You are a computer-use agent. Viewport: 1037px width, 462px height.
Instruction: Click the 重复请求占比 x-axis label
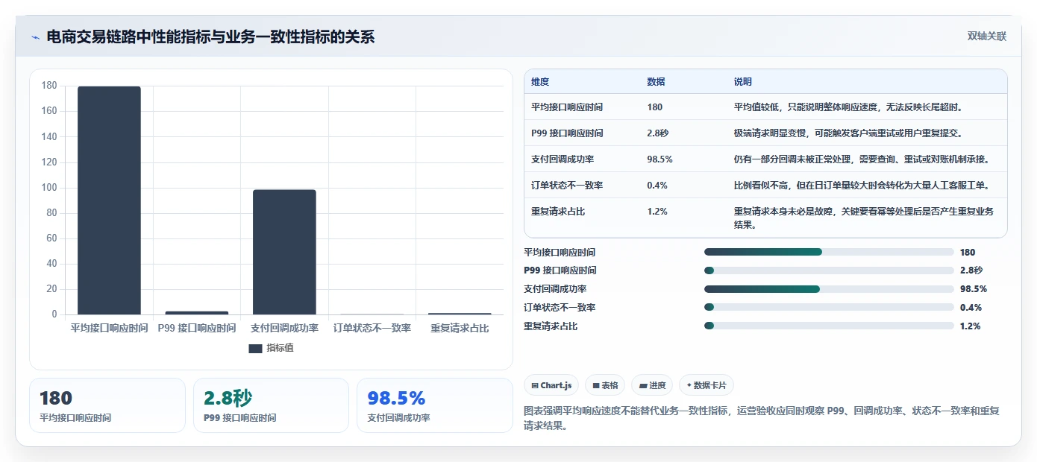click(x=460, y=328)
